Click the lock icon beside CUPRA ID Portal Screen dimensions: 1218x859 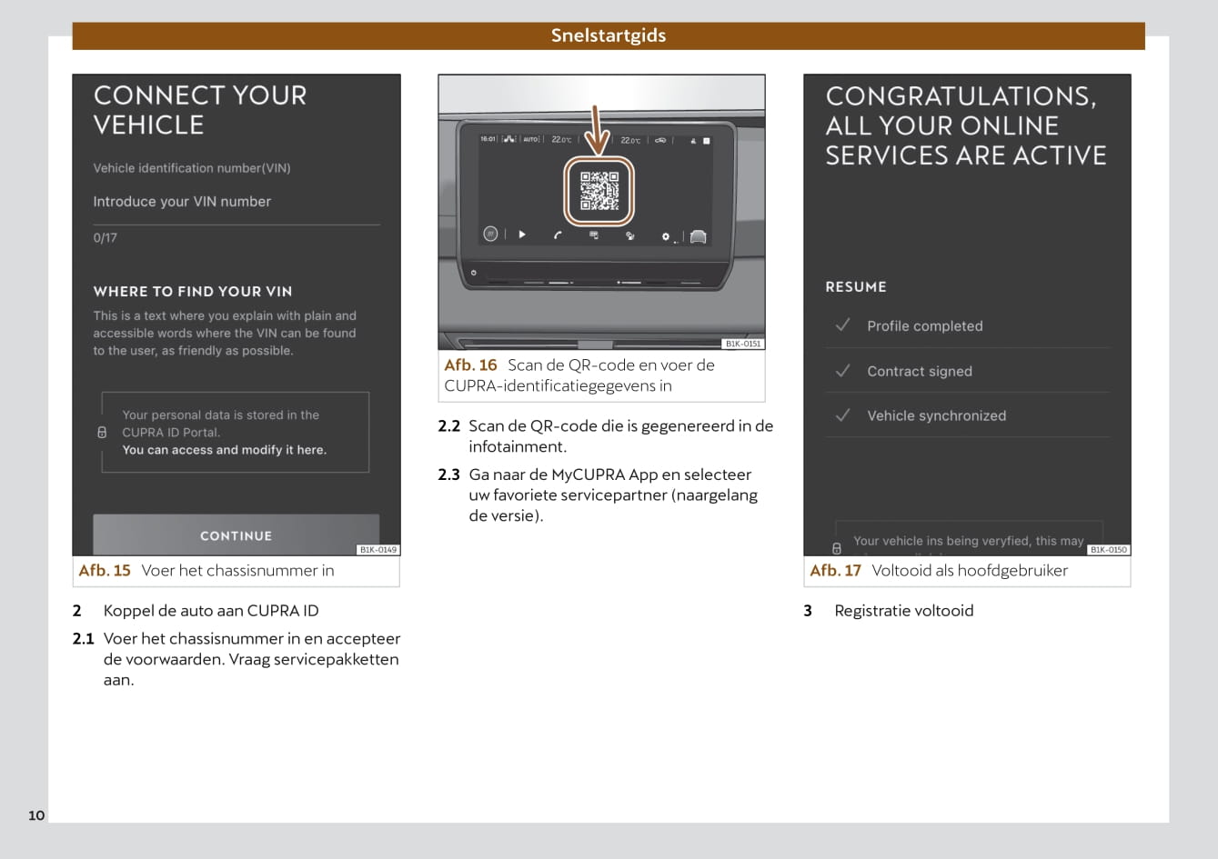102,433
